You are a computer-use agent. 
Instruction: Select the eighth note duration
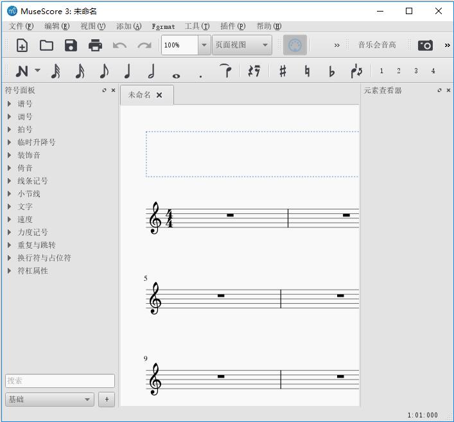coord(104,71)
